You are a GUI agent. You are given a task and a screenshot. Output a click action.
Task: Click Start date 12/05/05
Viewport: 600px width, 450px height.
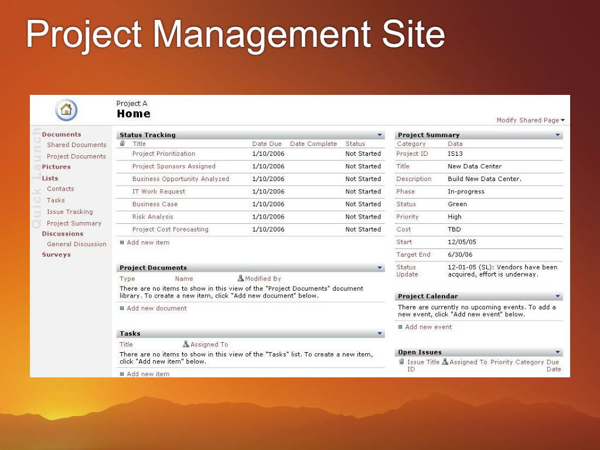point(462,242)
